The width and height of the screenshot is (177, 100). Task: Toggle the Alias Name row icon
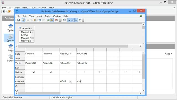76,20
